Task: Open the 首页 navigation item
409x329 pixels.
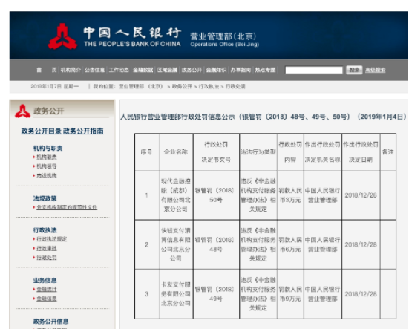Action: pos(47,70)
